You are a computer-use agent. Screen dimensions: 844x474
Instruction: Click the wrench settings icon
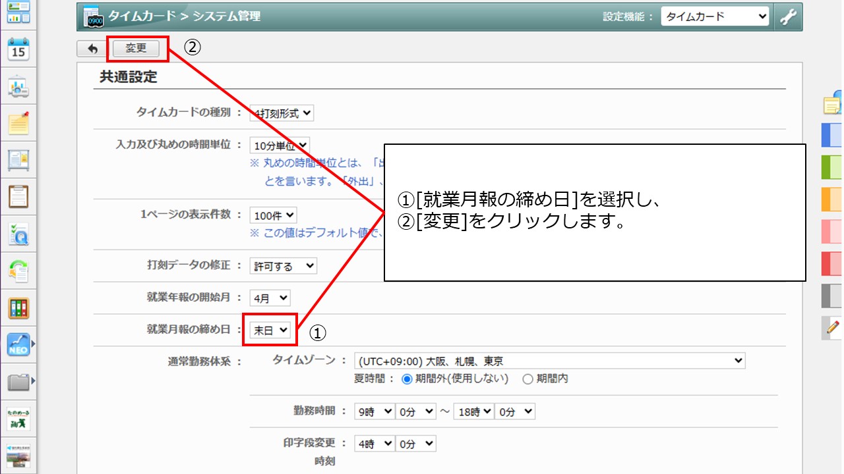(x=788, y=17)
